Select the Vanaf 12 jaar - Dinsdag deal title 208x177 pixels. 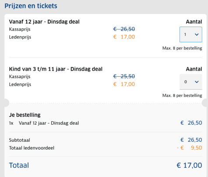pyautogui.click(x=44, y=22)
